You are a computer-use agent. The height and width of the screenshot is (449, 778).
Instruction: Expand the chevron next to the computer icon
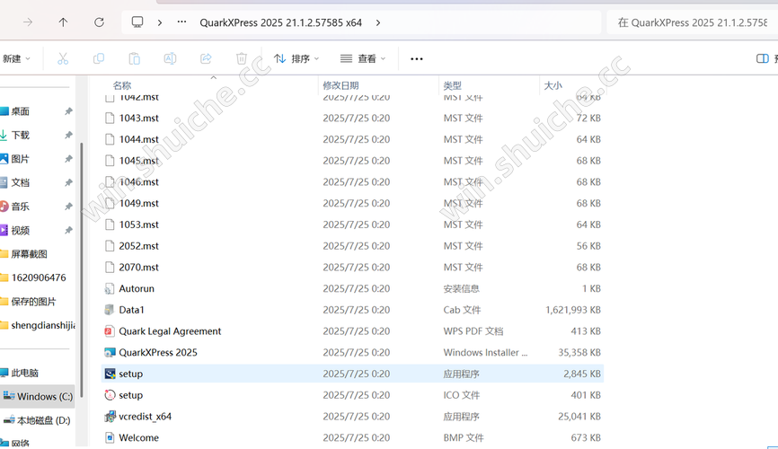pyautogui.click(x=160, y=22)
